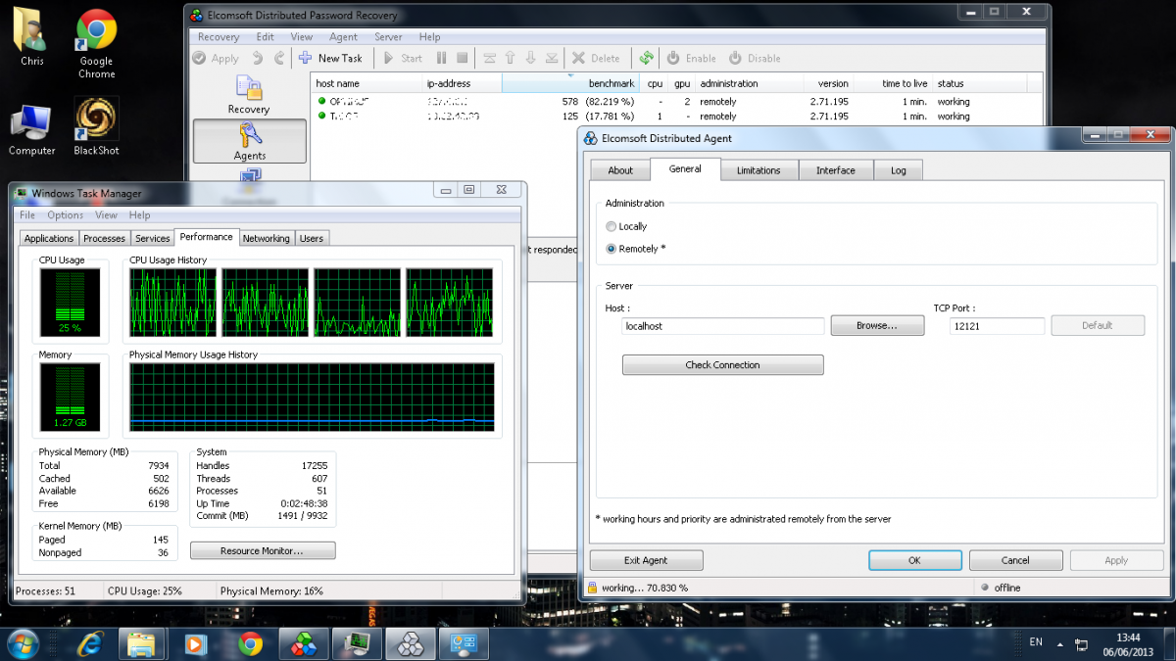The width and height of the screenshot is (1176, 661).
Task: Open the BlackShot desktop shortcut
Action: tap(97, 127)
